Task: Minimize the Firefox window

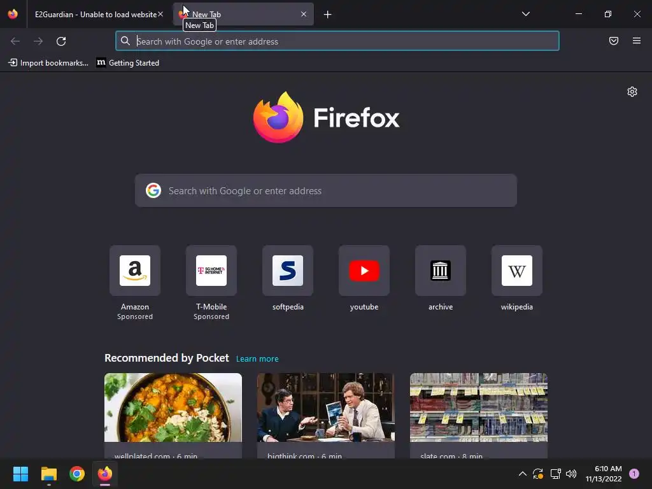Action: click(578, 14)
